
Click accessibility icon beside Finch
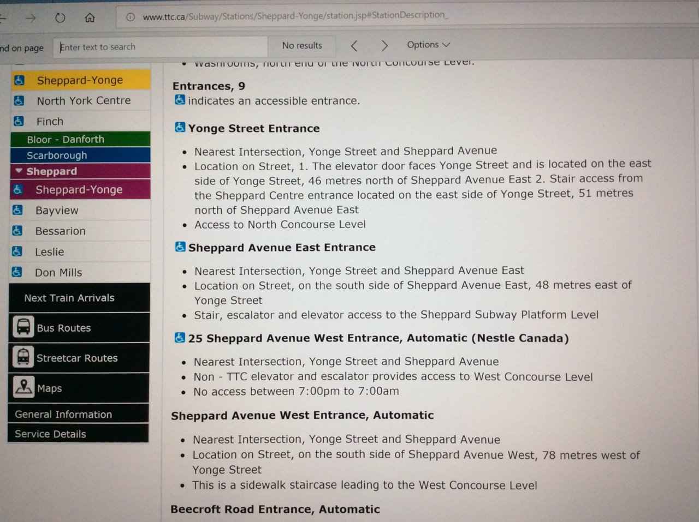tap(19, 121)
